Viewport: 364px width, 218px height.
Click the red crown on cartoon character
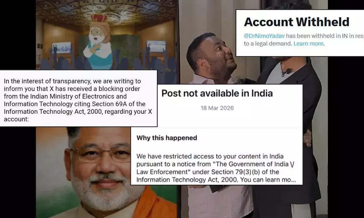point(99,18)
